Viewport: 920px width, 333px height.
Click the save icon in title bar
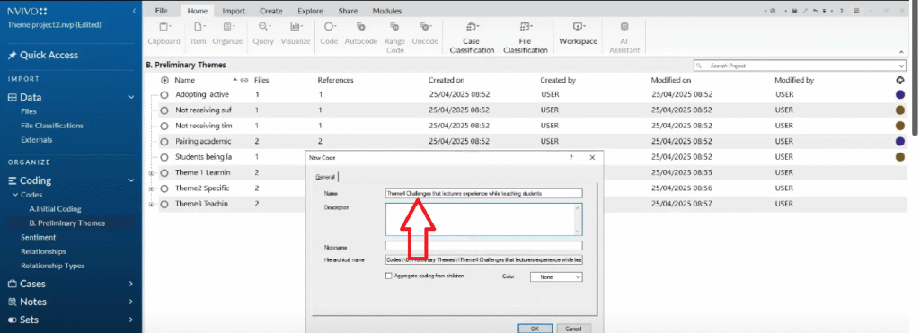[x=794, y=11]
